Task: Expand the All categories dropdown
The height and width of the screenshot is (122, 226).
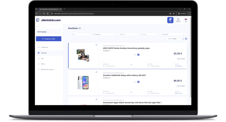Action: point(104,34)
